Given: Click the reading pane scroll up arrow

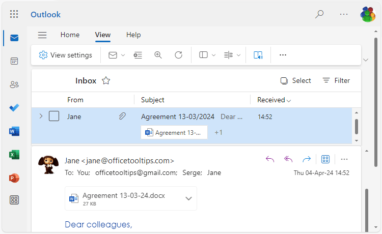Looking at the screenshot, I should (x=367, y=151).
